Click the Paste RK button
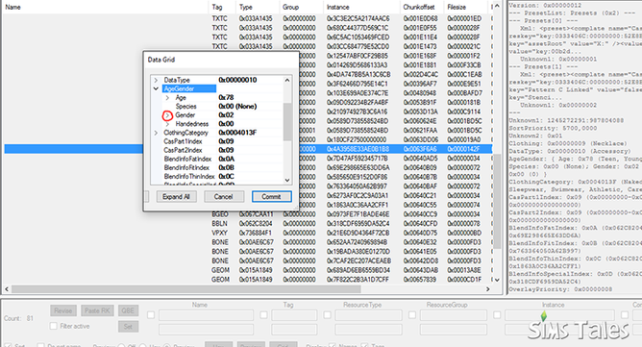The height and width of the screenshot is (347, 642). click(97, 310)
